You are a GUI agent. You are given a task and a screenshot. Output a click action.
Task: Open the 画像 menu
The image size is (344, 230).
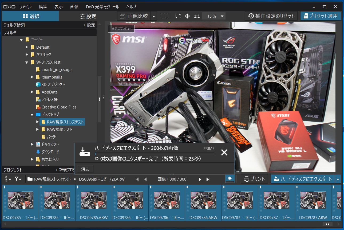(x=74, y=7)
